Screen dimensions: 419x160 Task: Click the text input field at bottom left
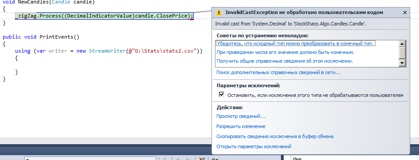[x=90, y=159]
